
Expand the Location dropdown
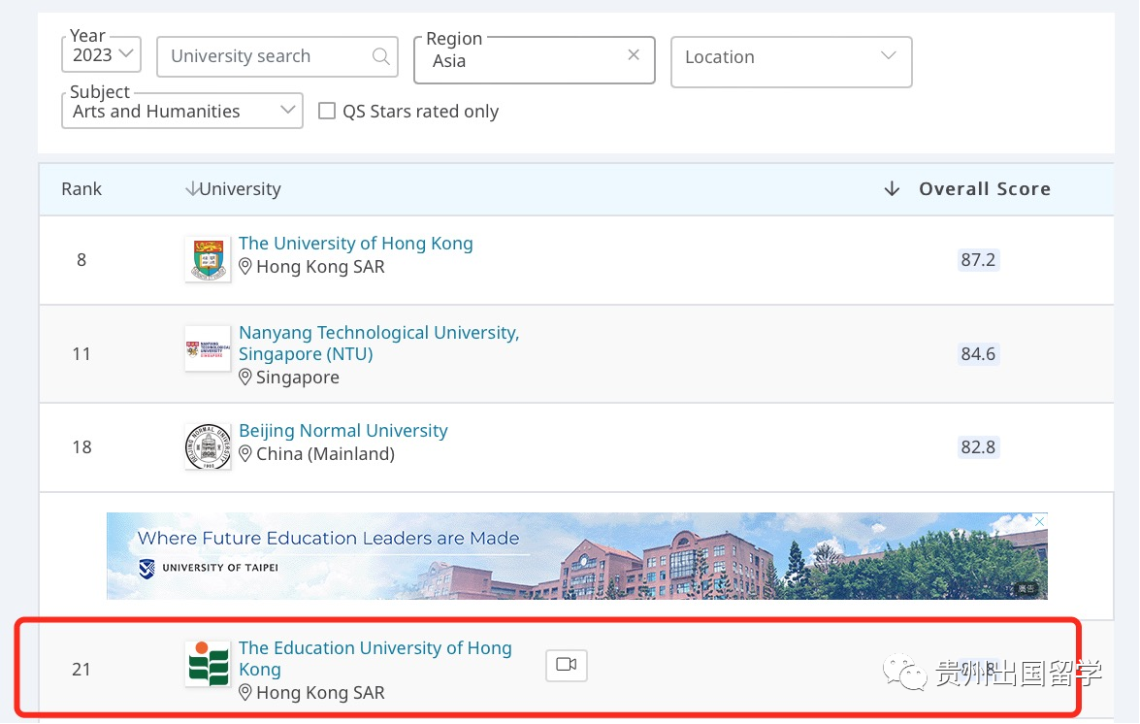click(791, 62)
